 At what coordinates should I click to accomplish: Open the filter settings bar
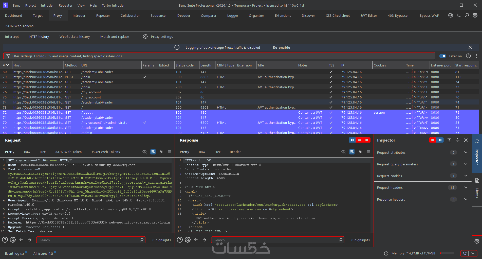click(219, 56)
